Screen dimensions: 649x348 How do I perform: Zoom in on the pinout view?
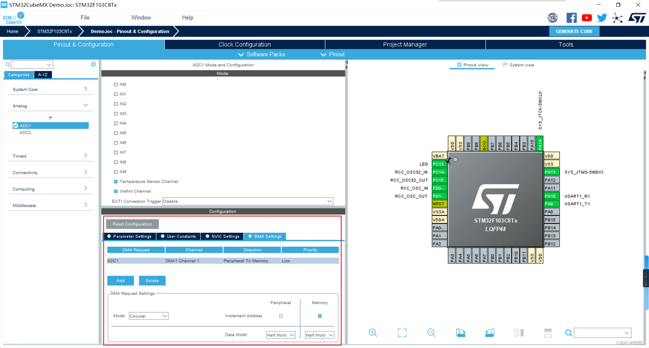pos(373,333)
